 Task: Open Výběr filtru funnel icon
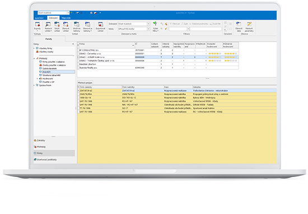click(155, 24)
